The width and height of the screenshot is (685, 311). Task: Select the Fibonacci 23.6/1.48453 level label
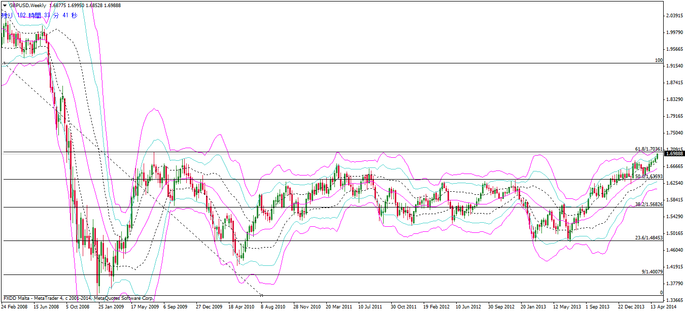point(649,238)
